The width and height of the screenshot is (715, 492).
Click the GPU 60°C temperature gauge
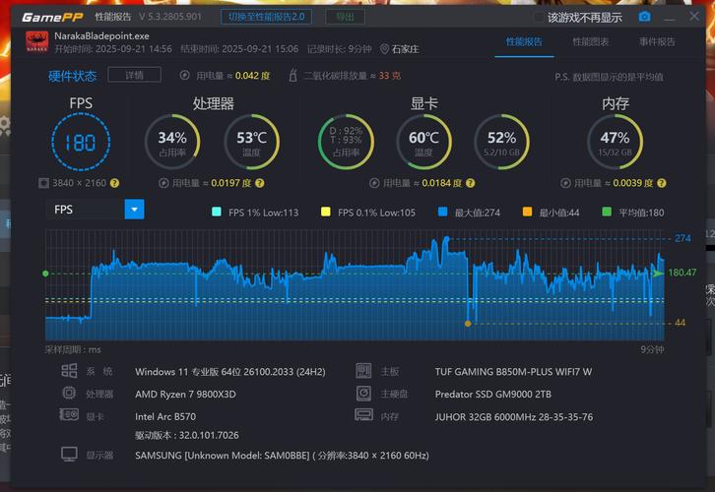point(424,142)
